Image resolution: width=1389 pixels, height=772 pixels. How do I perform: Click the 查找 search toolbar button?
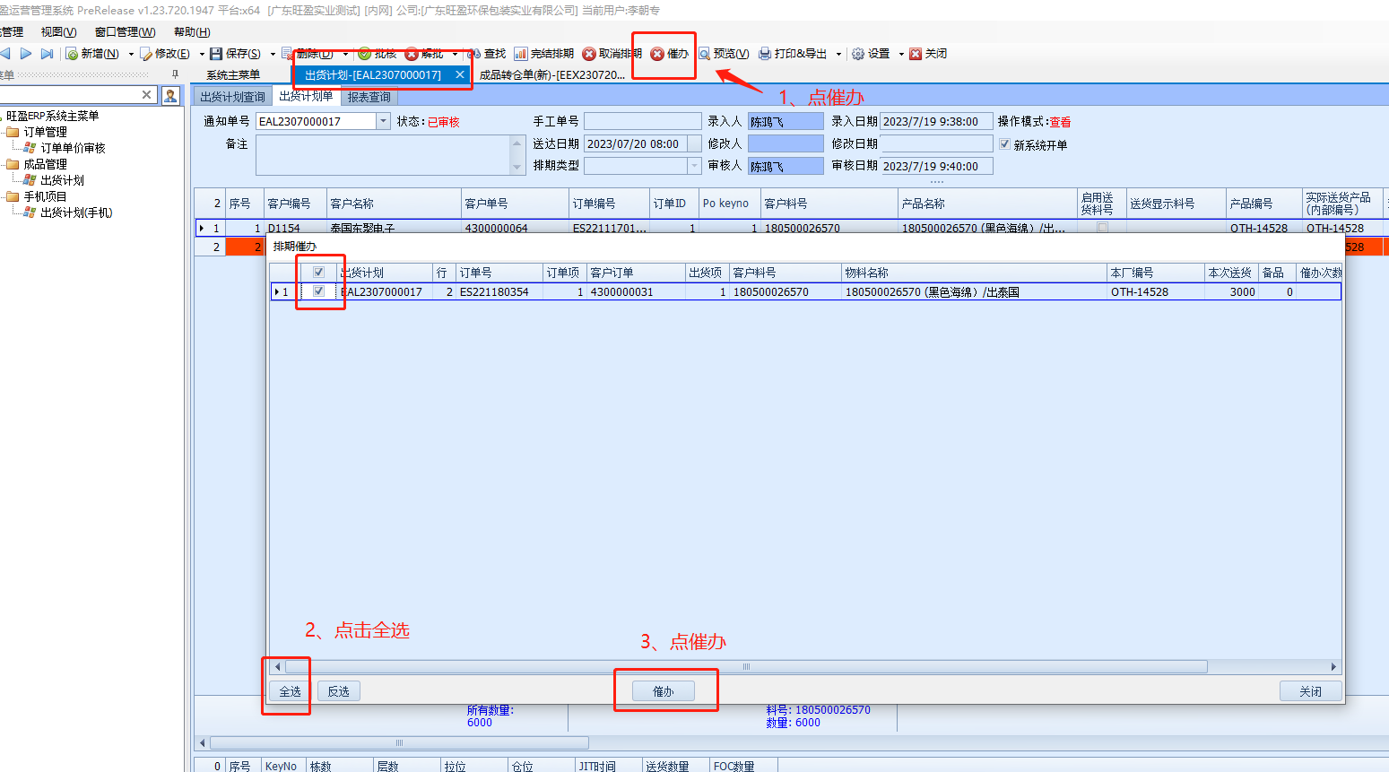487,54
